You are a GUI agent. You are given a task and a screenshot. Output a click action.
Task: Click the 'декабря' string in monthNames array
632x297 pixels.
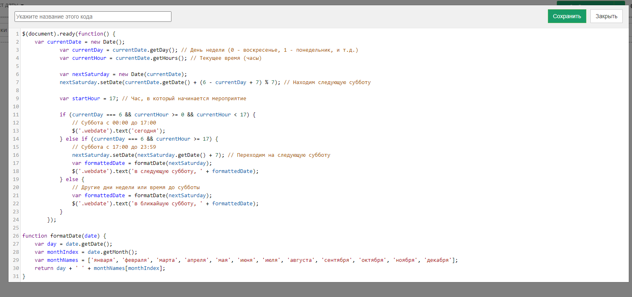[x=438, y=260]
